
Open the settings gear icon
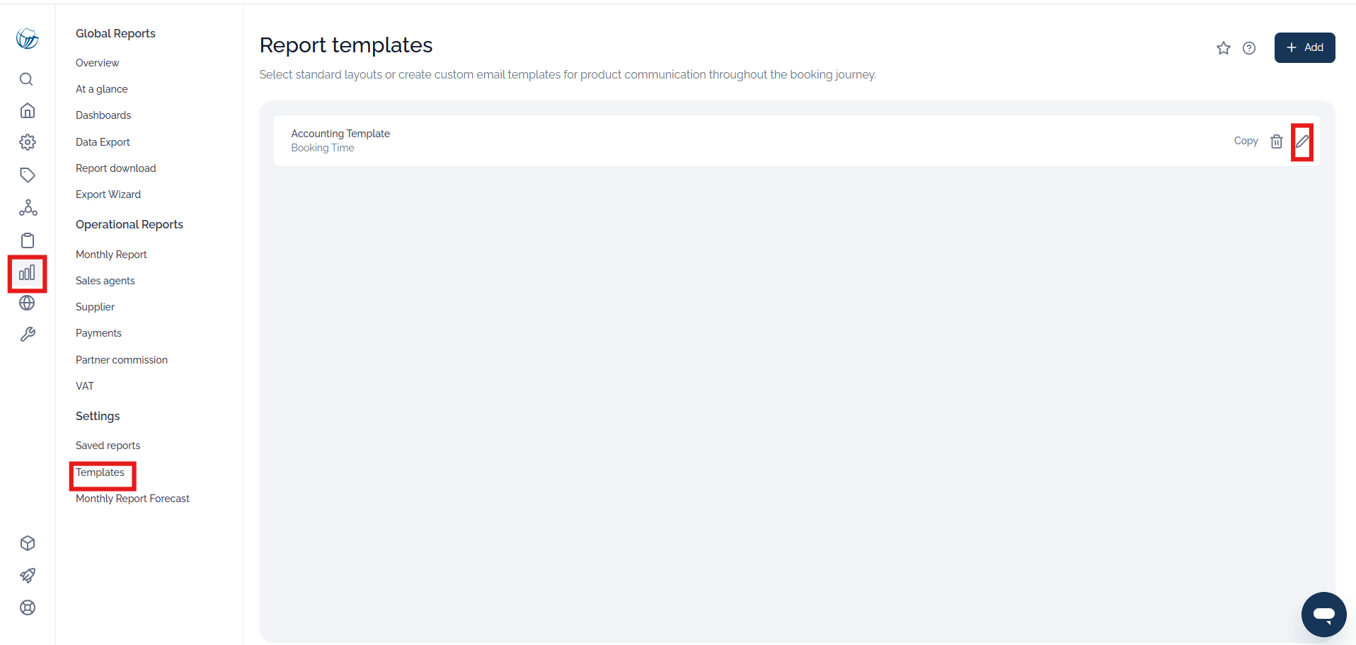pos(27,142)
